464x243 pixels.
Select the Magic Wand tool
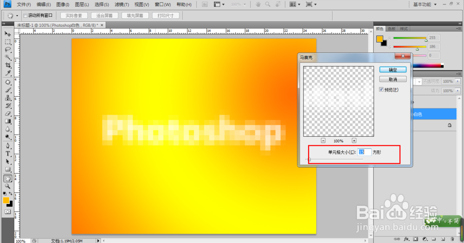click(x=8, y=57)
